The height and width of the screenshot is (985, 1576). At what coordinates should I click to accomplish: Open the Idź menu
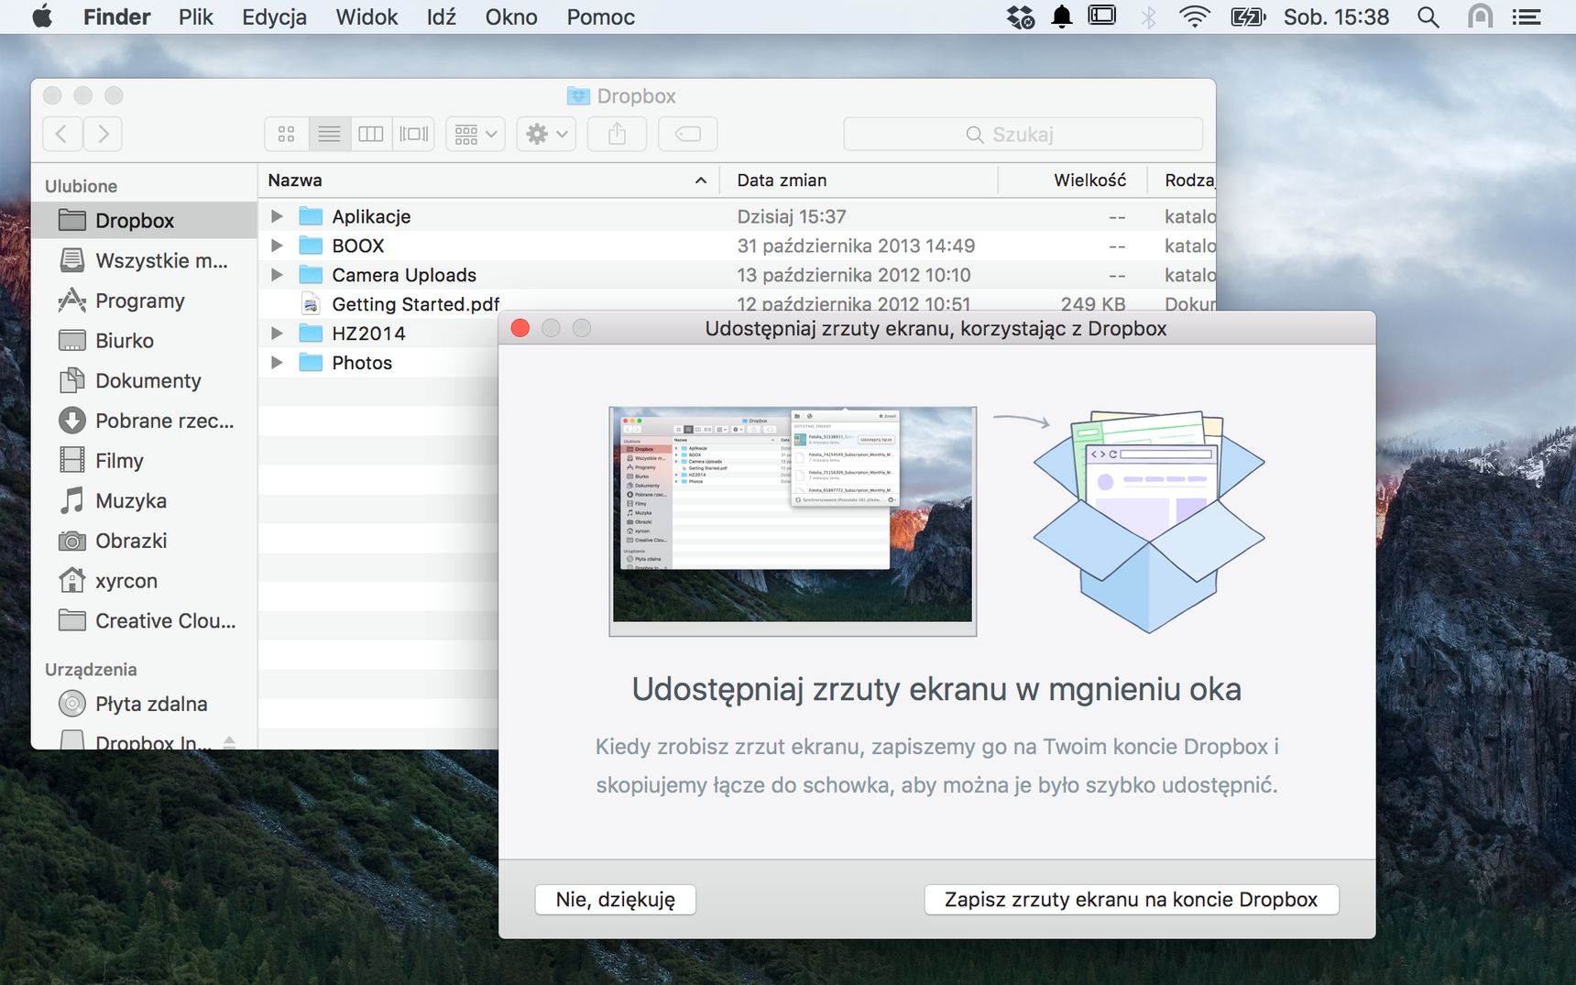[441, 16]
